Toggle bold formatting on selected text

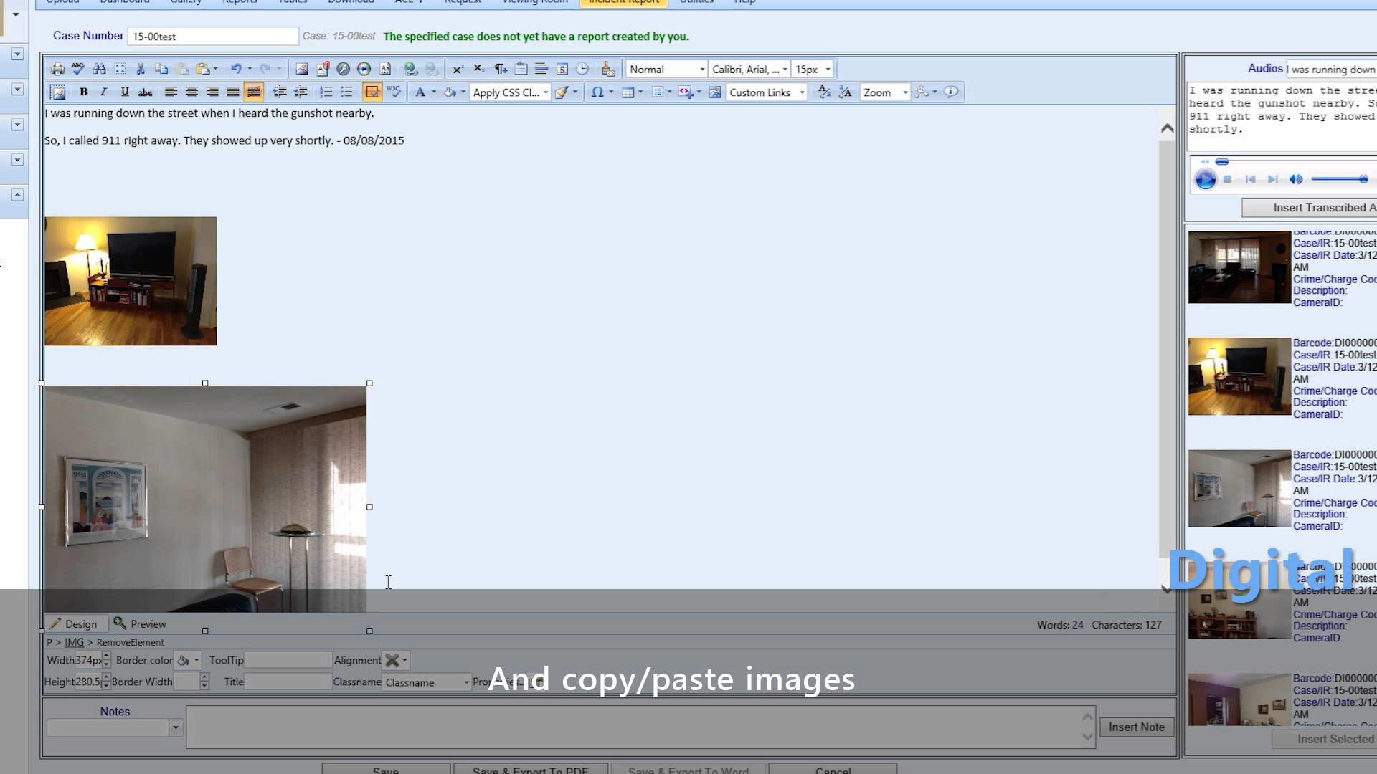click(x=83, y=92)
